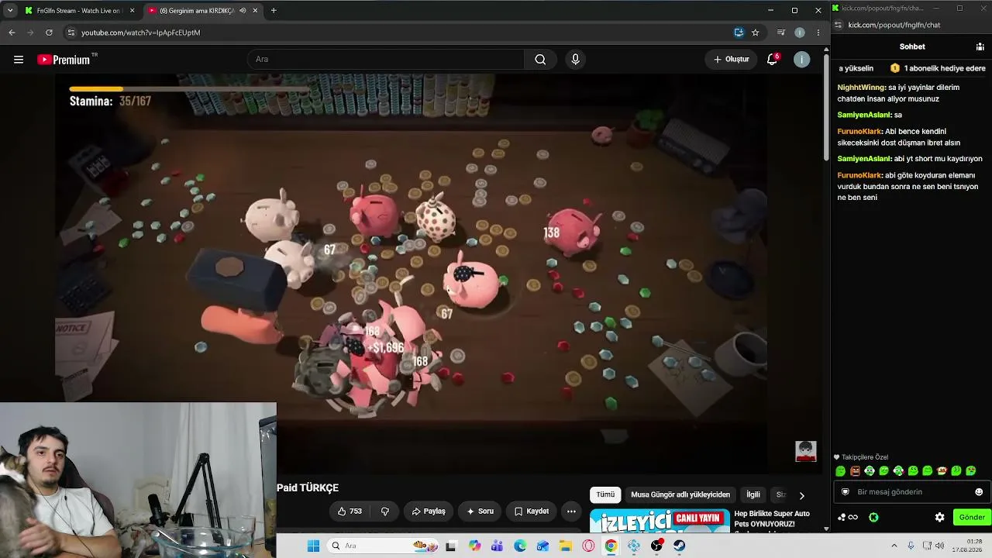Open OBS Studio from the taskbar
This screenshot has height=558, width=992.
[657, 546]
